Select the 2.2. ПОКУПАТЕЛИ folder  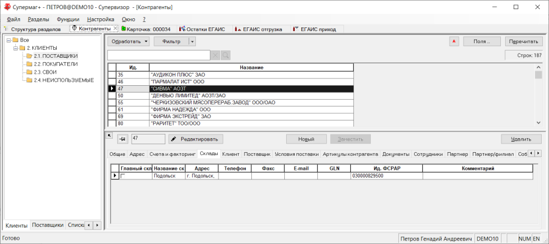pyautogui.click(x=56, y=63)
